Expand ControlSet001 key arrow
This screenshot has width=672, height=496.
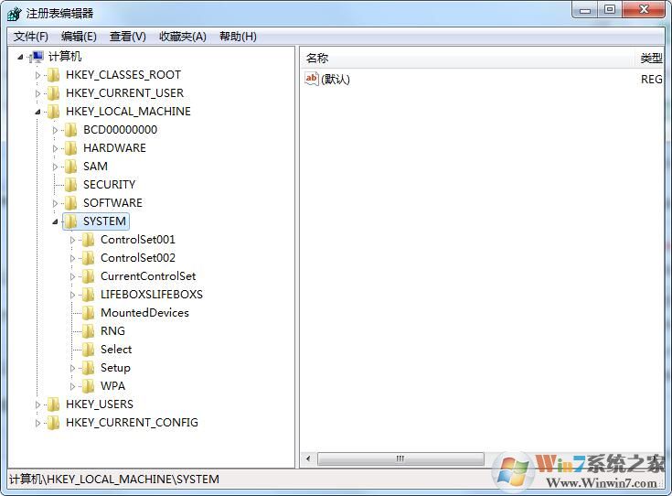click(72, 241)
